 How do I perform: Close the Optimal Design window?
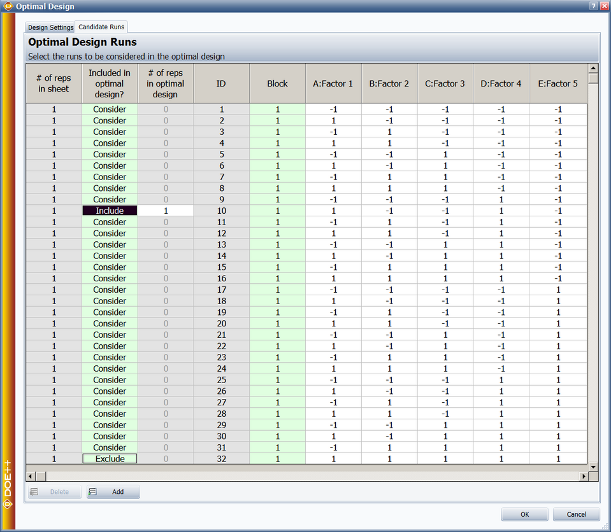[604, 6]
